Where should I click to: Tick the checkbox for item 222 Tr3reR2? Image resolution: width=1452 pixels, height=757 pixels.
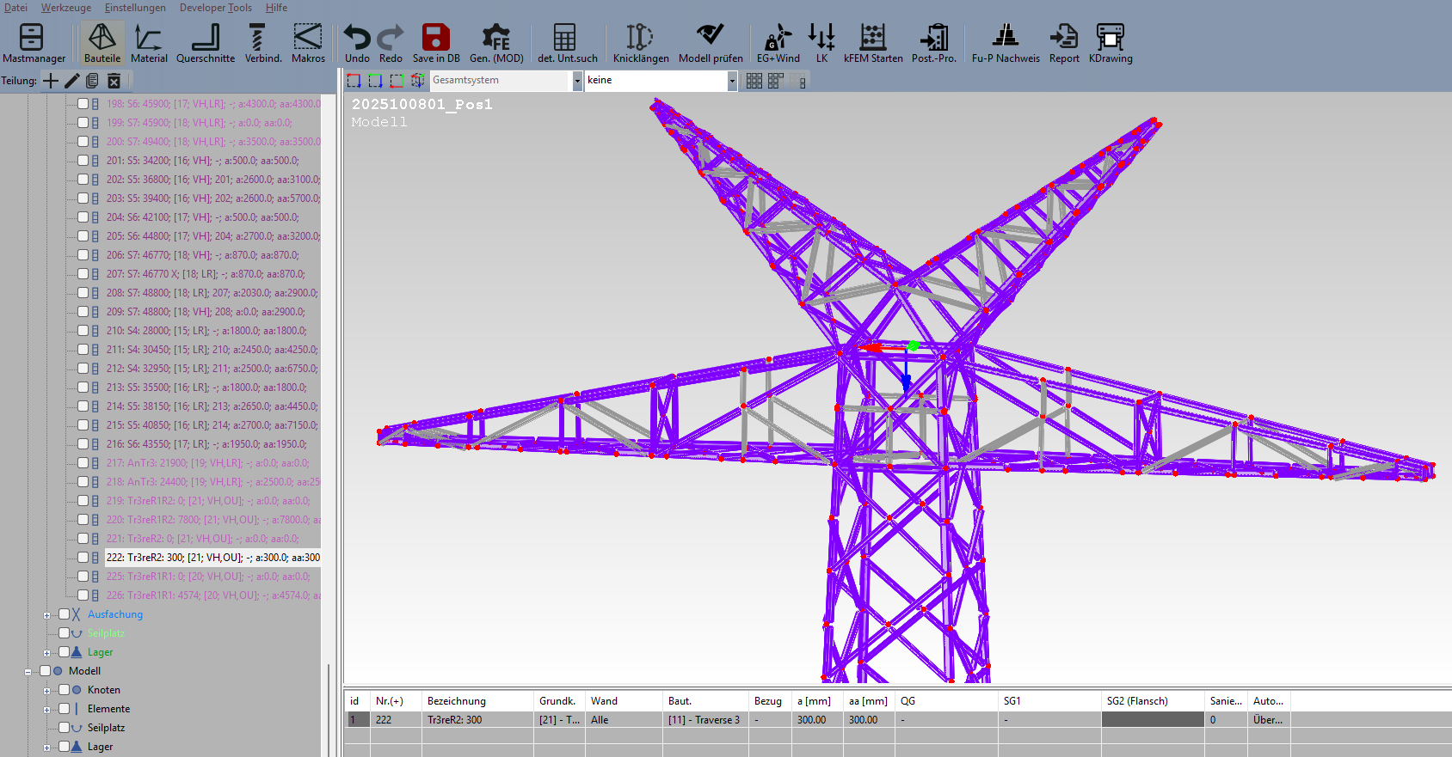[83, 558]
